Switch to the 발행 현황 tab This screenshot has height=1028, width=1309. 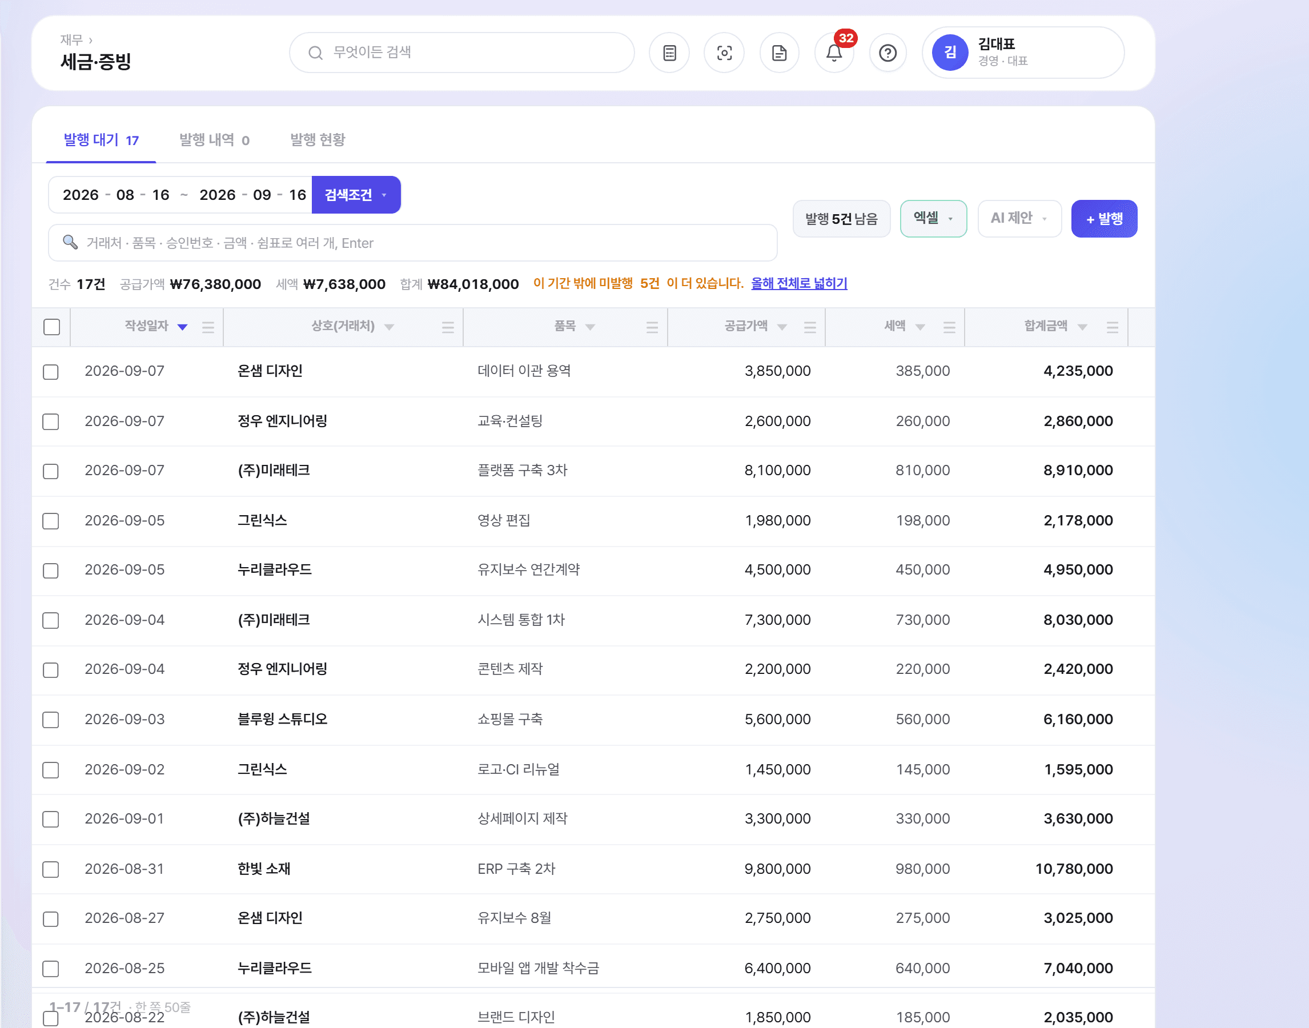coord(318,139)
